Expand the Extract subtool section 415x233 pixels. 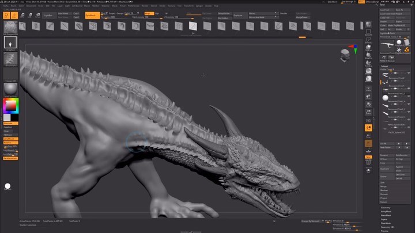click(x=384, y=202)
